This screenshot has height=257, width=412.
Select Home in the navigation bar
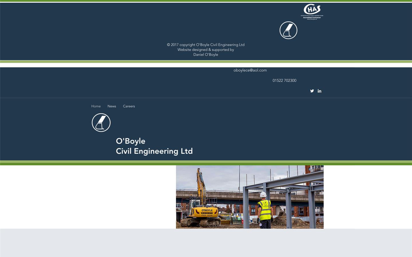pos(96,106)
